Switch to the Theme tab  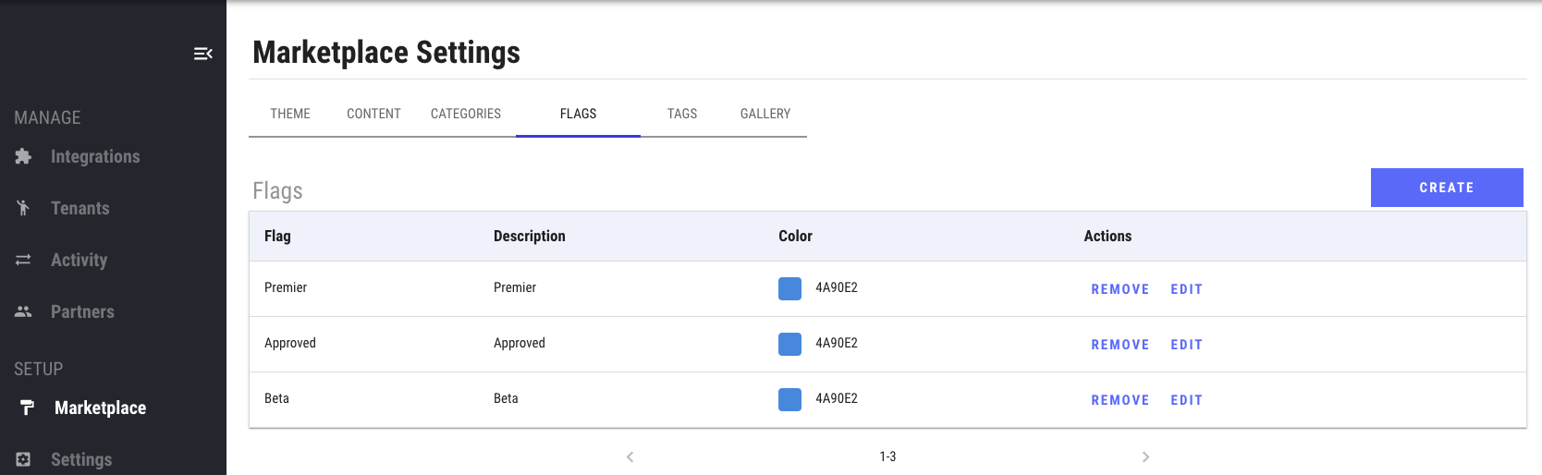pos(290,114)
